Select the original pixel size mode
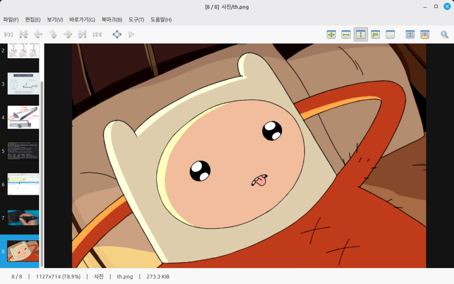This screenshot has height=284, width=454. click(376, 34)
